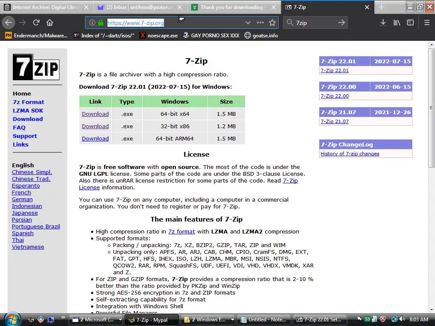Open 7z Format page in sidebar

click(28, 102)
